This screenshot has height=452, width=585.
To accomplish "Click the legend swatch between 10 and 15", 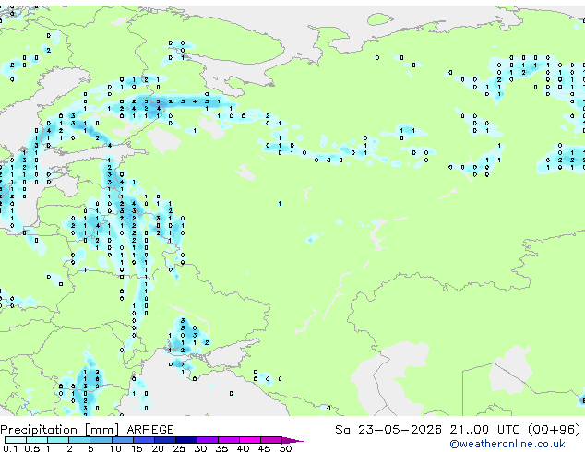I will [x=122, y=440].
